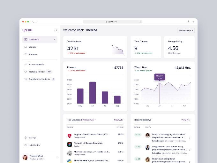Open the This Quarter dropdown
Viewport: 217px width, 163px height.
tap(186, 30)
